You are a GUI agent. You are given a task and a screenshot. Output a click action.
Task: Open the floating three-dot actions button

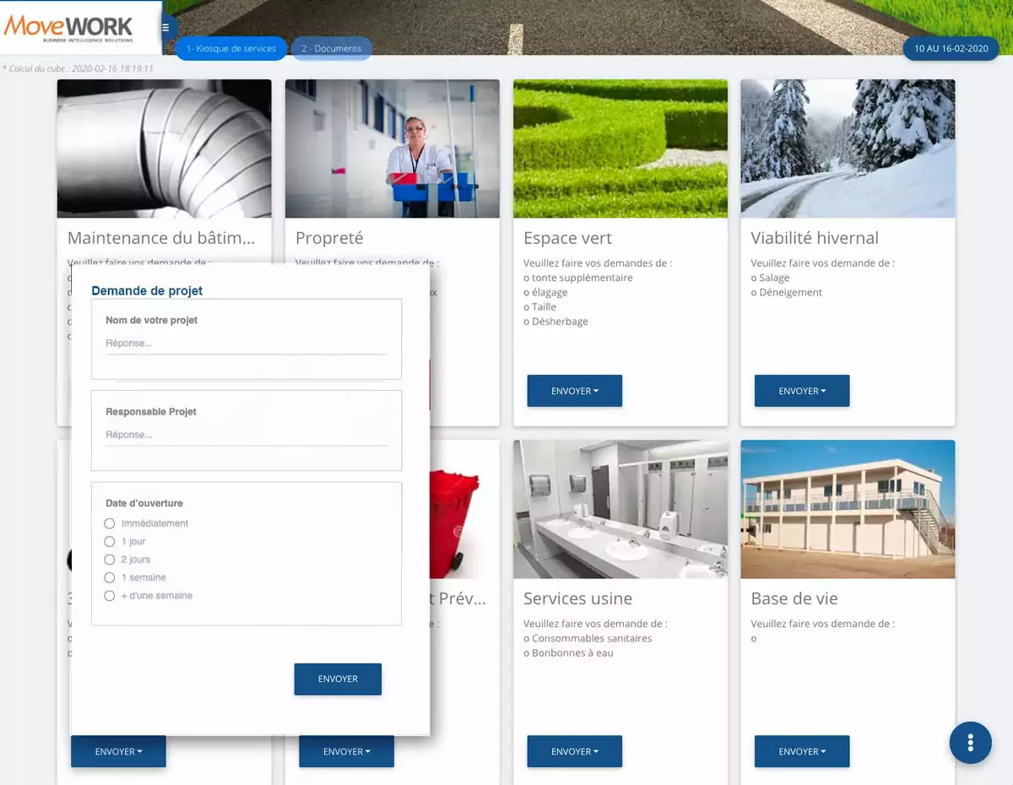coord(970,743)
